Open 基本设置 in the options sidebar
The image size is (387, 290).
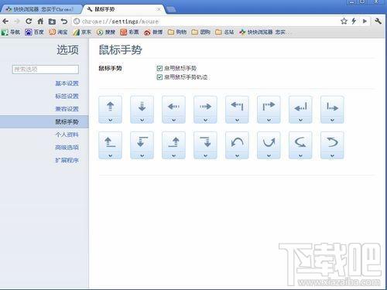pos(67,84)
